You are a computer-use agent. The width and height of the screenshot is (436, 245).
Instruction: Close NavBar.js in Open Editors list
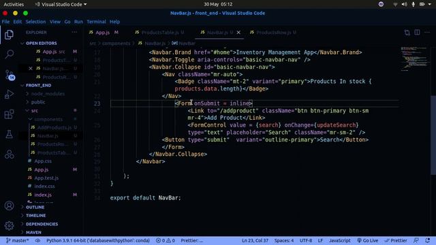tap(31, 68)
